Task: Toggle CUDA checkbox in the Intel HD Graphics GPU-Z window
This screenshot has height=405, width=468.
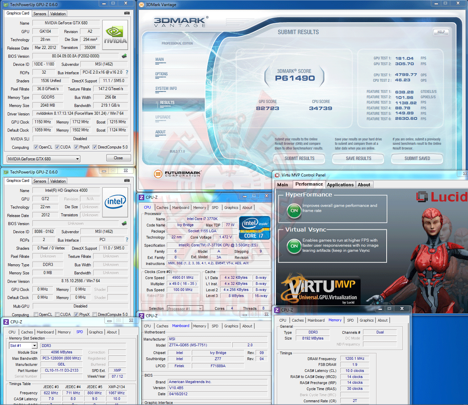Action: click(x=57, y=315)
